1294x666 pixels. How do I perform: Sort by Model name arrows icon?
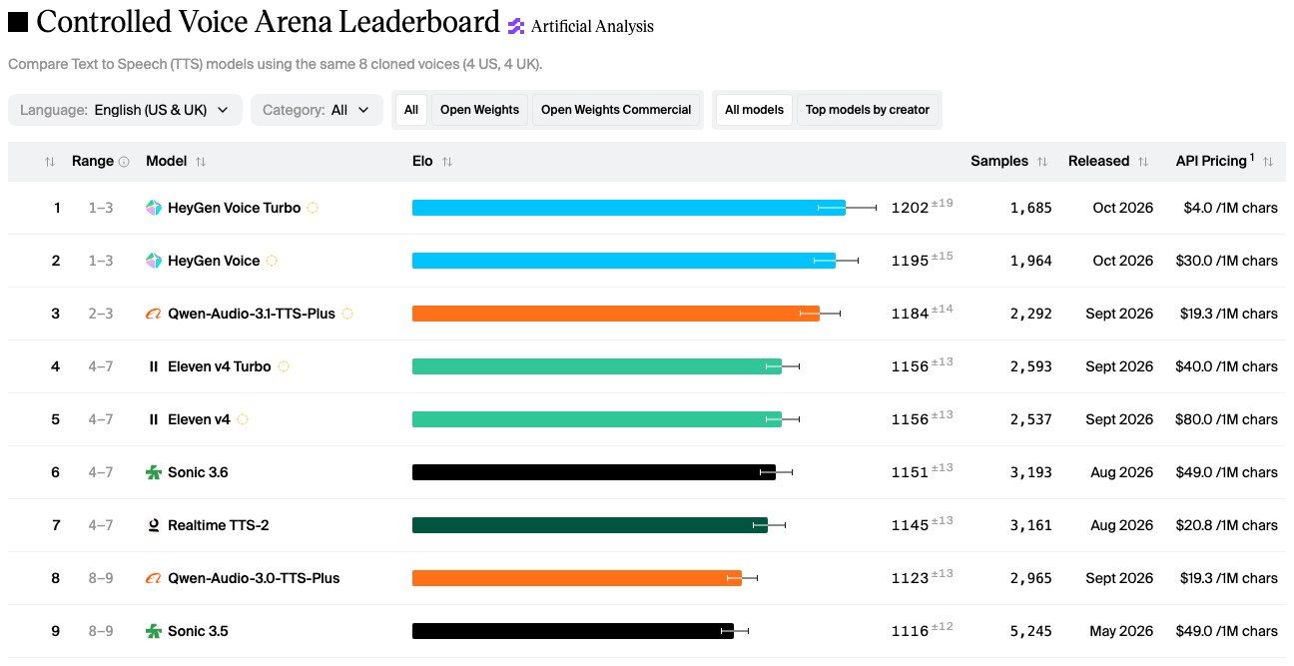pos(201,162)
